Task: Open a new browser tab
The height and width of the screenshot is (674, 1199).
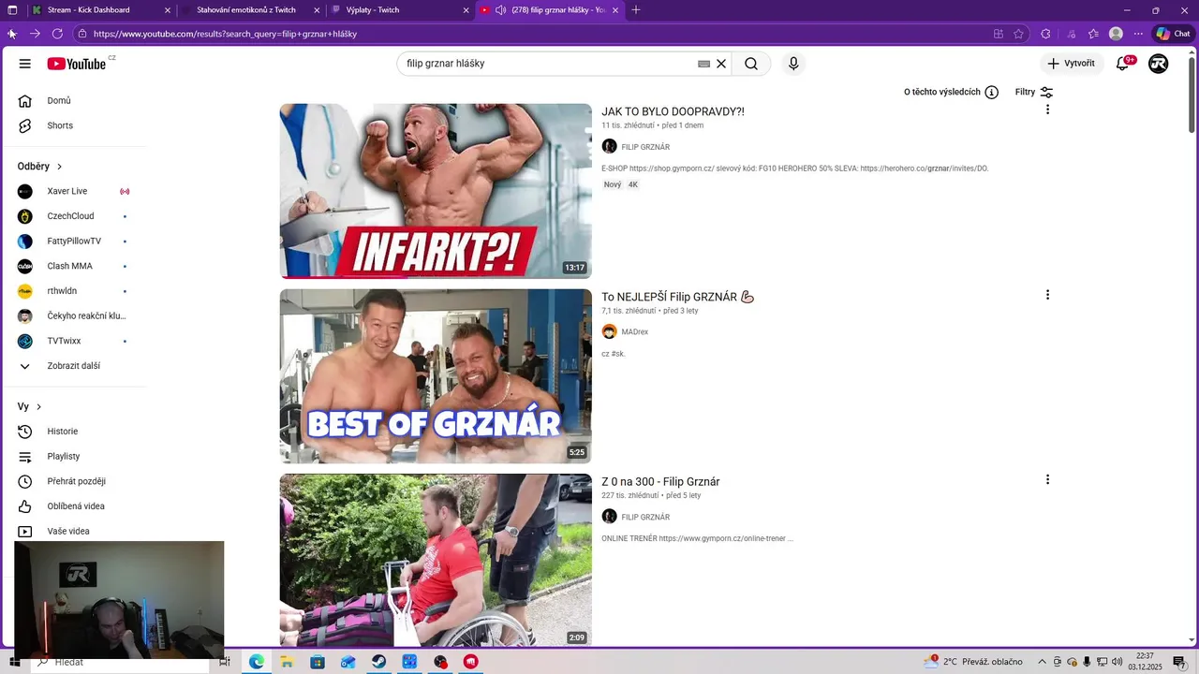Action: tap(636, 9)
